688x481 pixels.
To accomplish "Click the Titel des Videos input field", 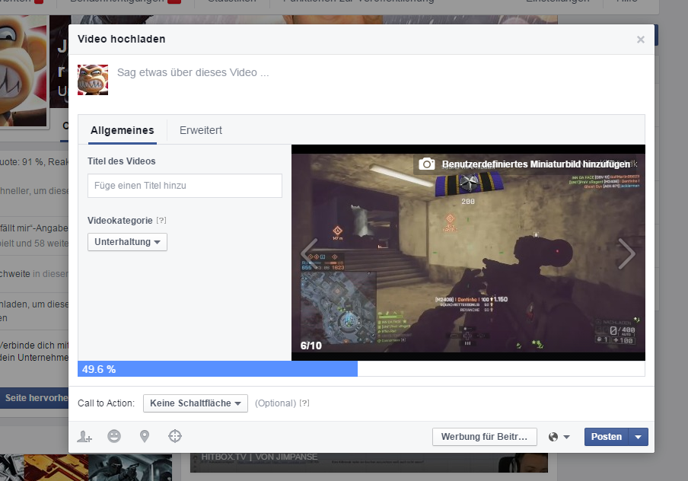I will pos(185,186).
